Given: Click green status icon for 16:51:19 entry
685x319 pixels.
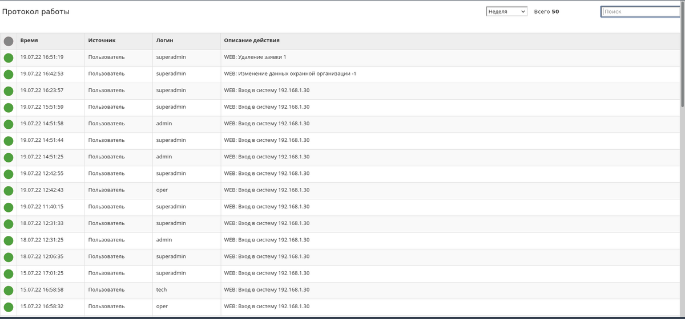Looking at the screenshot, I should pos(9,58).
